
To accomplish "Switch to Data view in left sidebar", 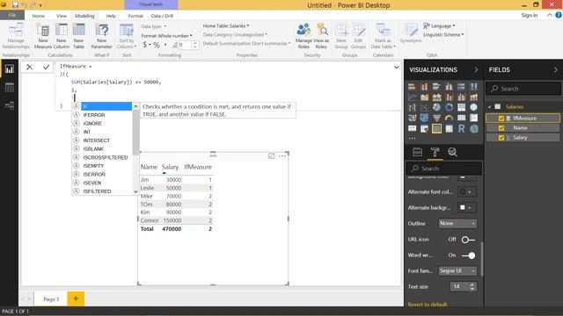I will (10, 88).
